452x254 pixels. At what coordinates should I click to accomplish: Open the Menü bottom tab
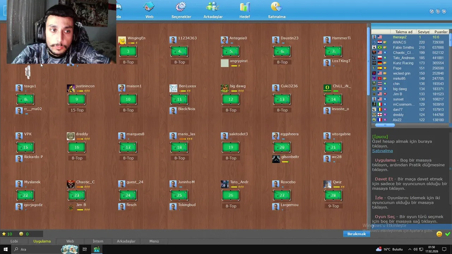pos(154,241)
